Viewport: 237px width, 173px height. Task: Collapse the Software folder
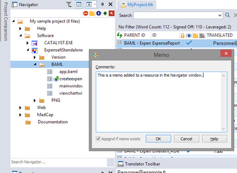(x=21, y=35)
